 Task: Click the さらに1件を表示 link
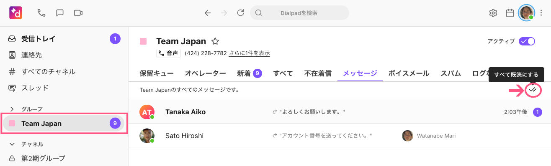click(x=249, y=53)
